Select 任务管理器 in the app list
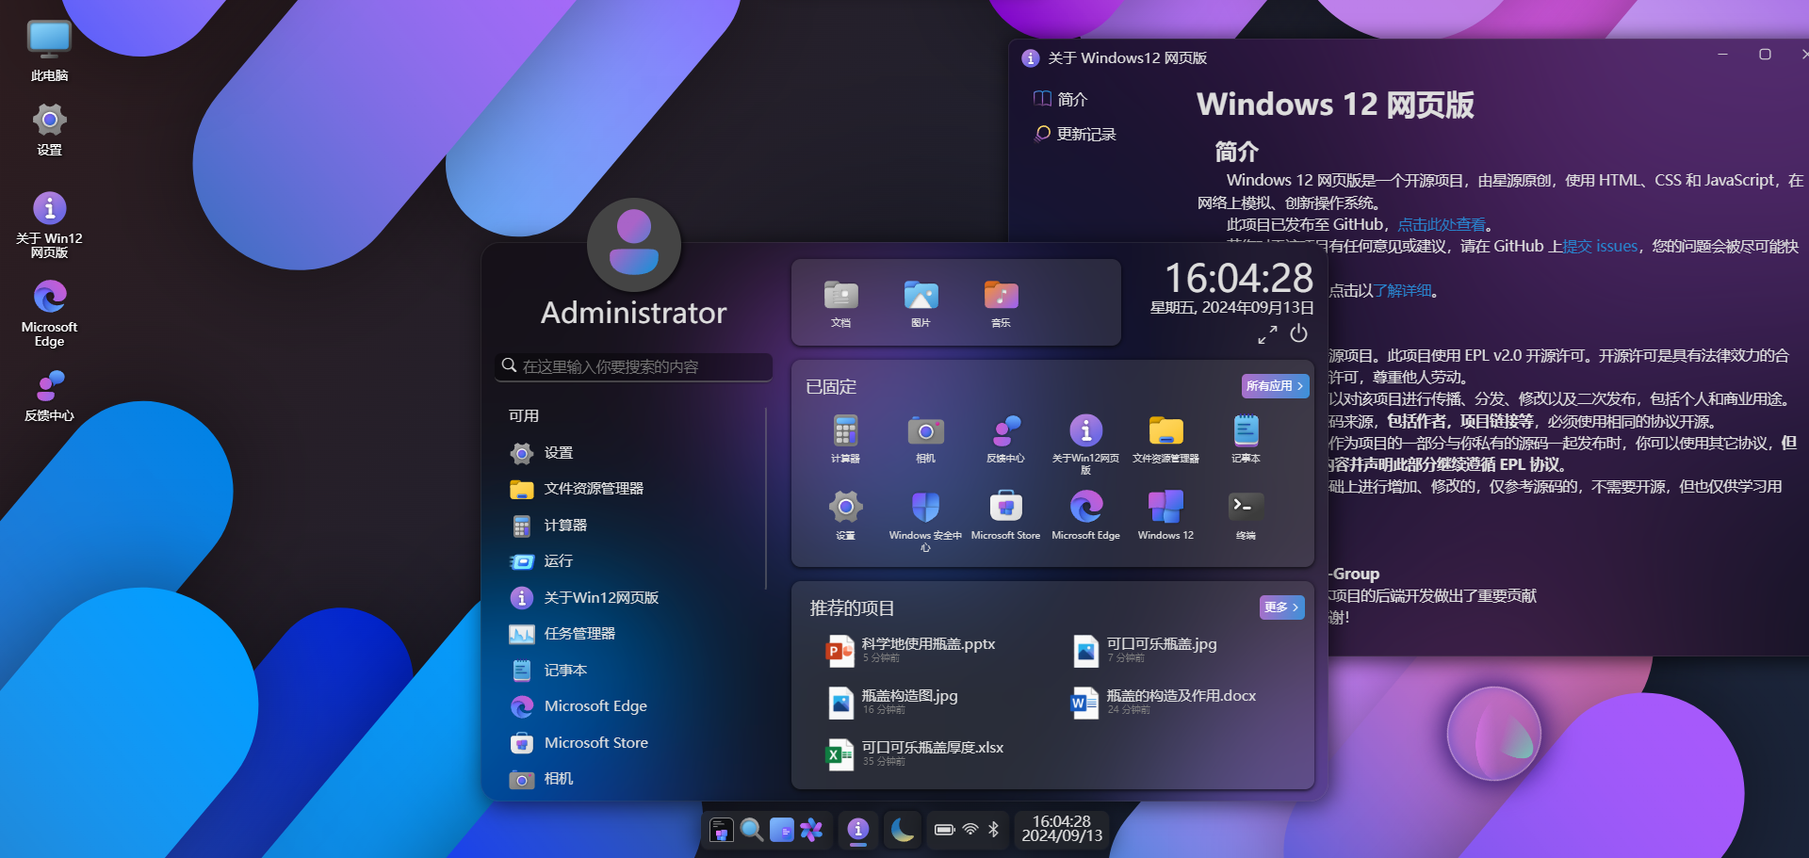Screen dimensions: 1809x858 point(579,634)
